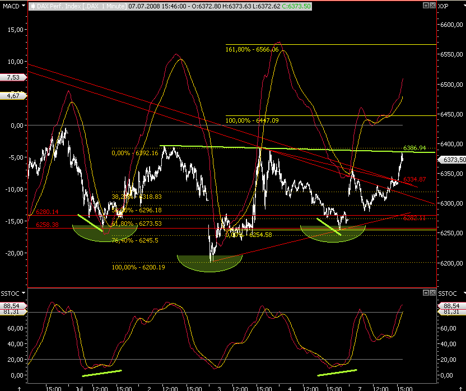Click the DAX Perf. Index title label
The image size is (466, 391).
coord(81,6)
